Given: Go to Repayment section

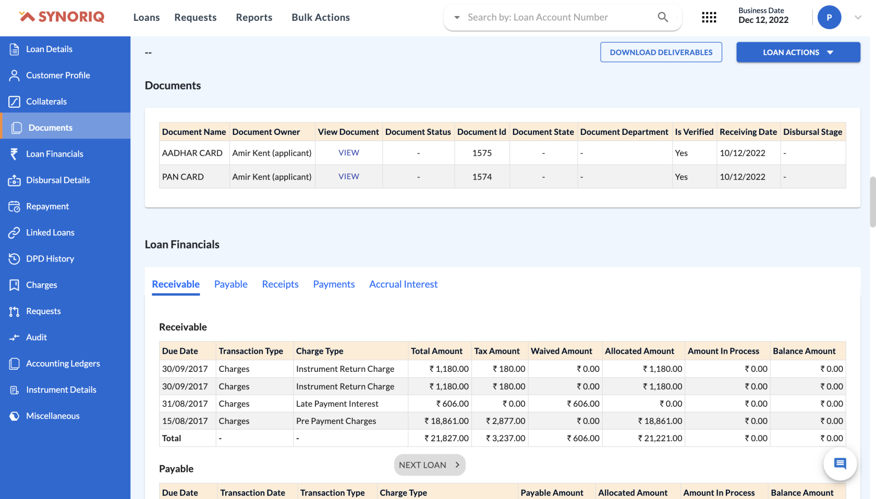Looking at the screenshot, I should pos(47,206).
